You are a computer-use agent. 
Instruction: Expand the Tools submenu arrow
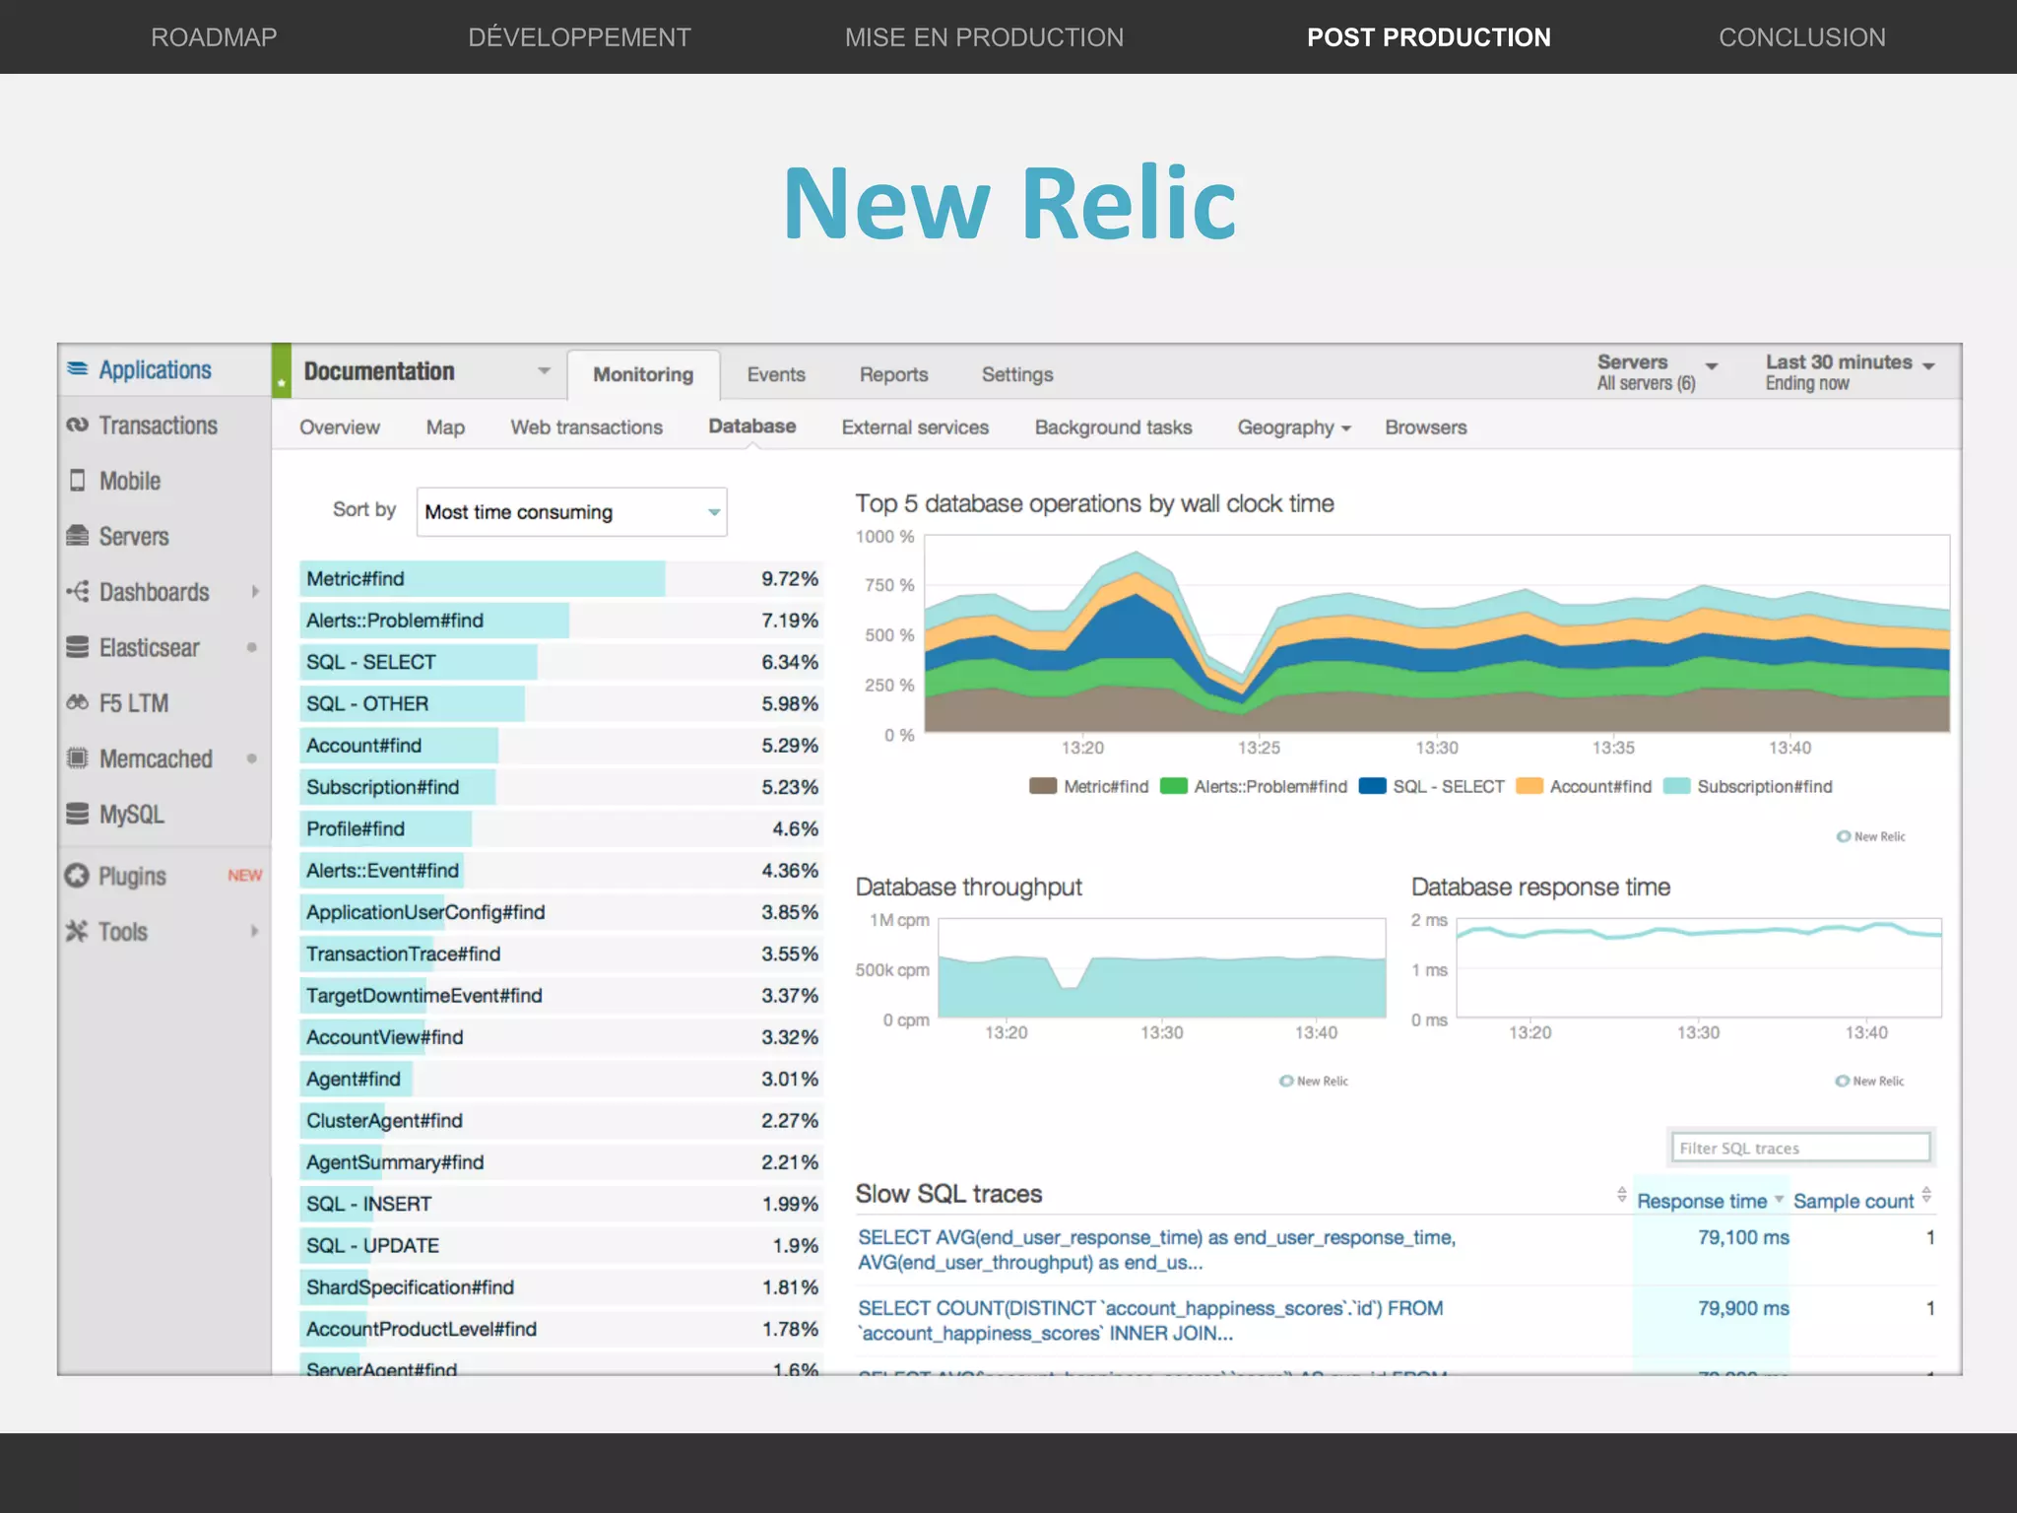point(255,931)
